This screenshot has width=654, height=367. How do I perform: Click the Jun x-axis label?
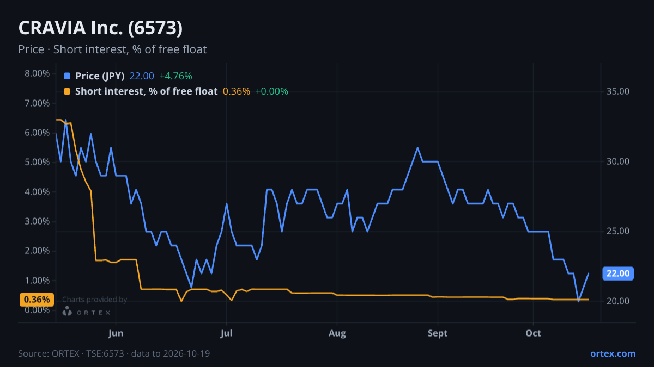[x=116, y=333]
